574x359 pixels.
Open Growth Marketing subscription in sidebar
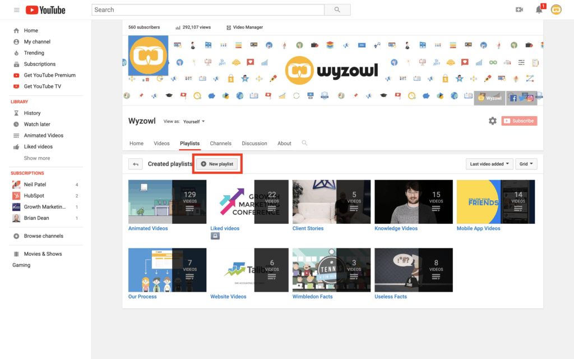click(x=45, y=207)
